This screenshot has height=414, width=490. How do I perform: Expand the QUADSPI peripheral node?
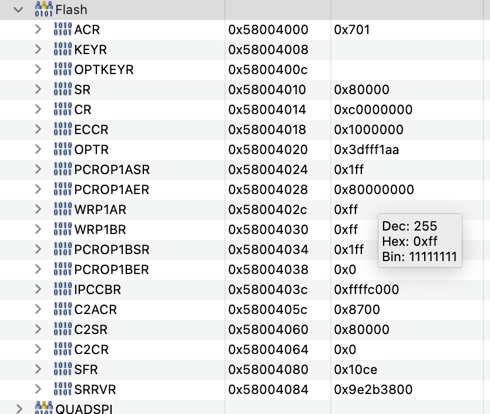(19, 409)
